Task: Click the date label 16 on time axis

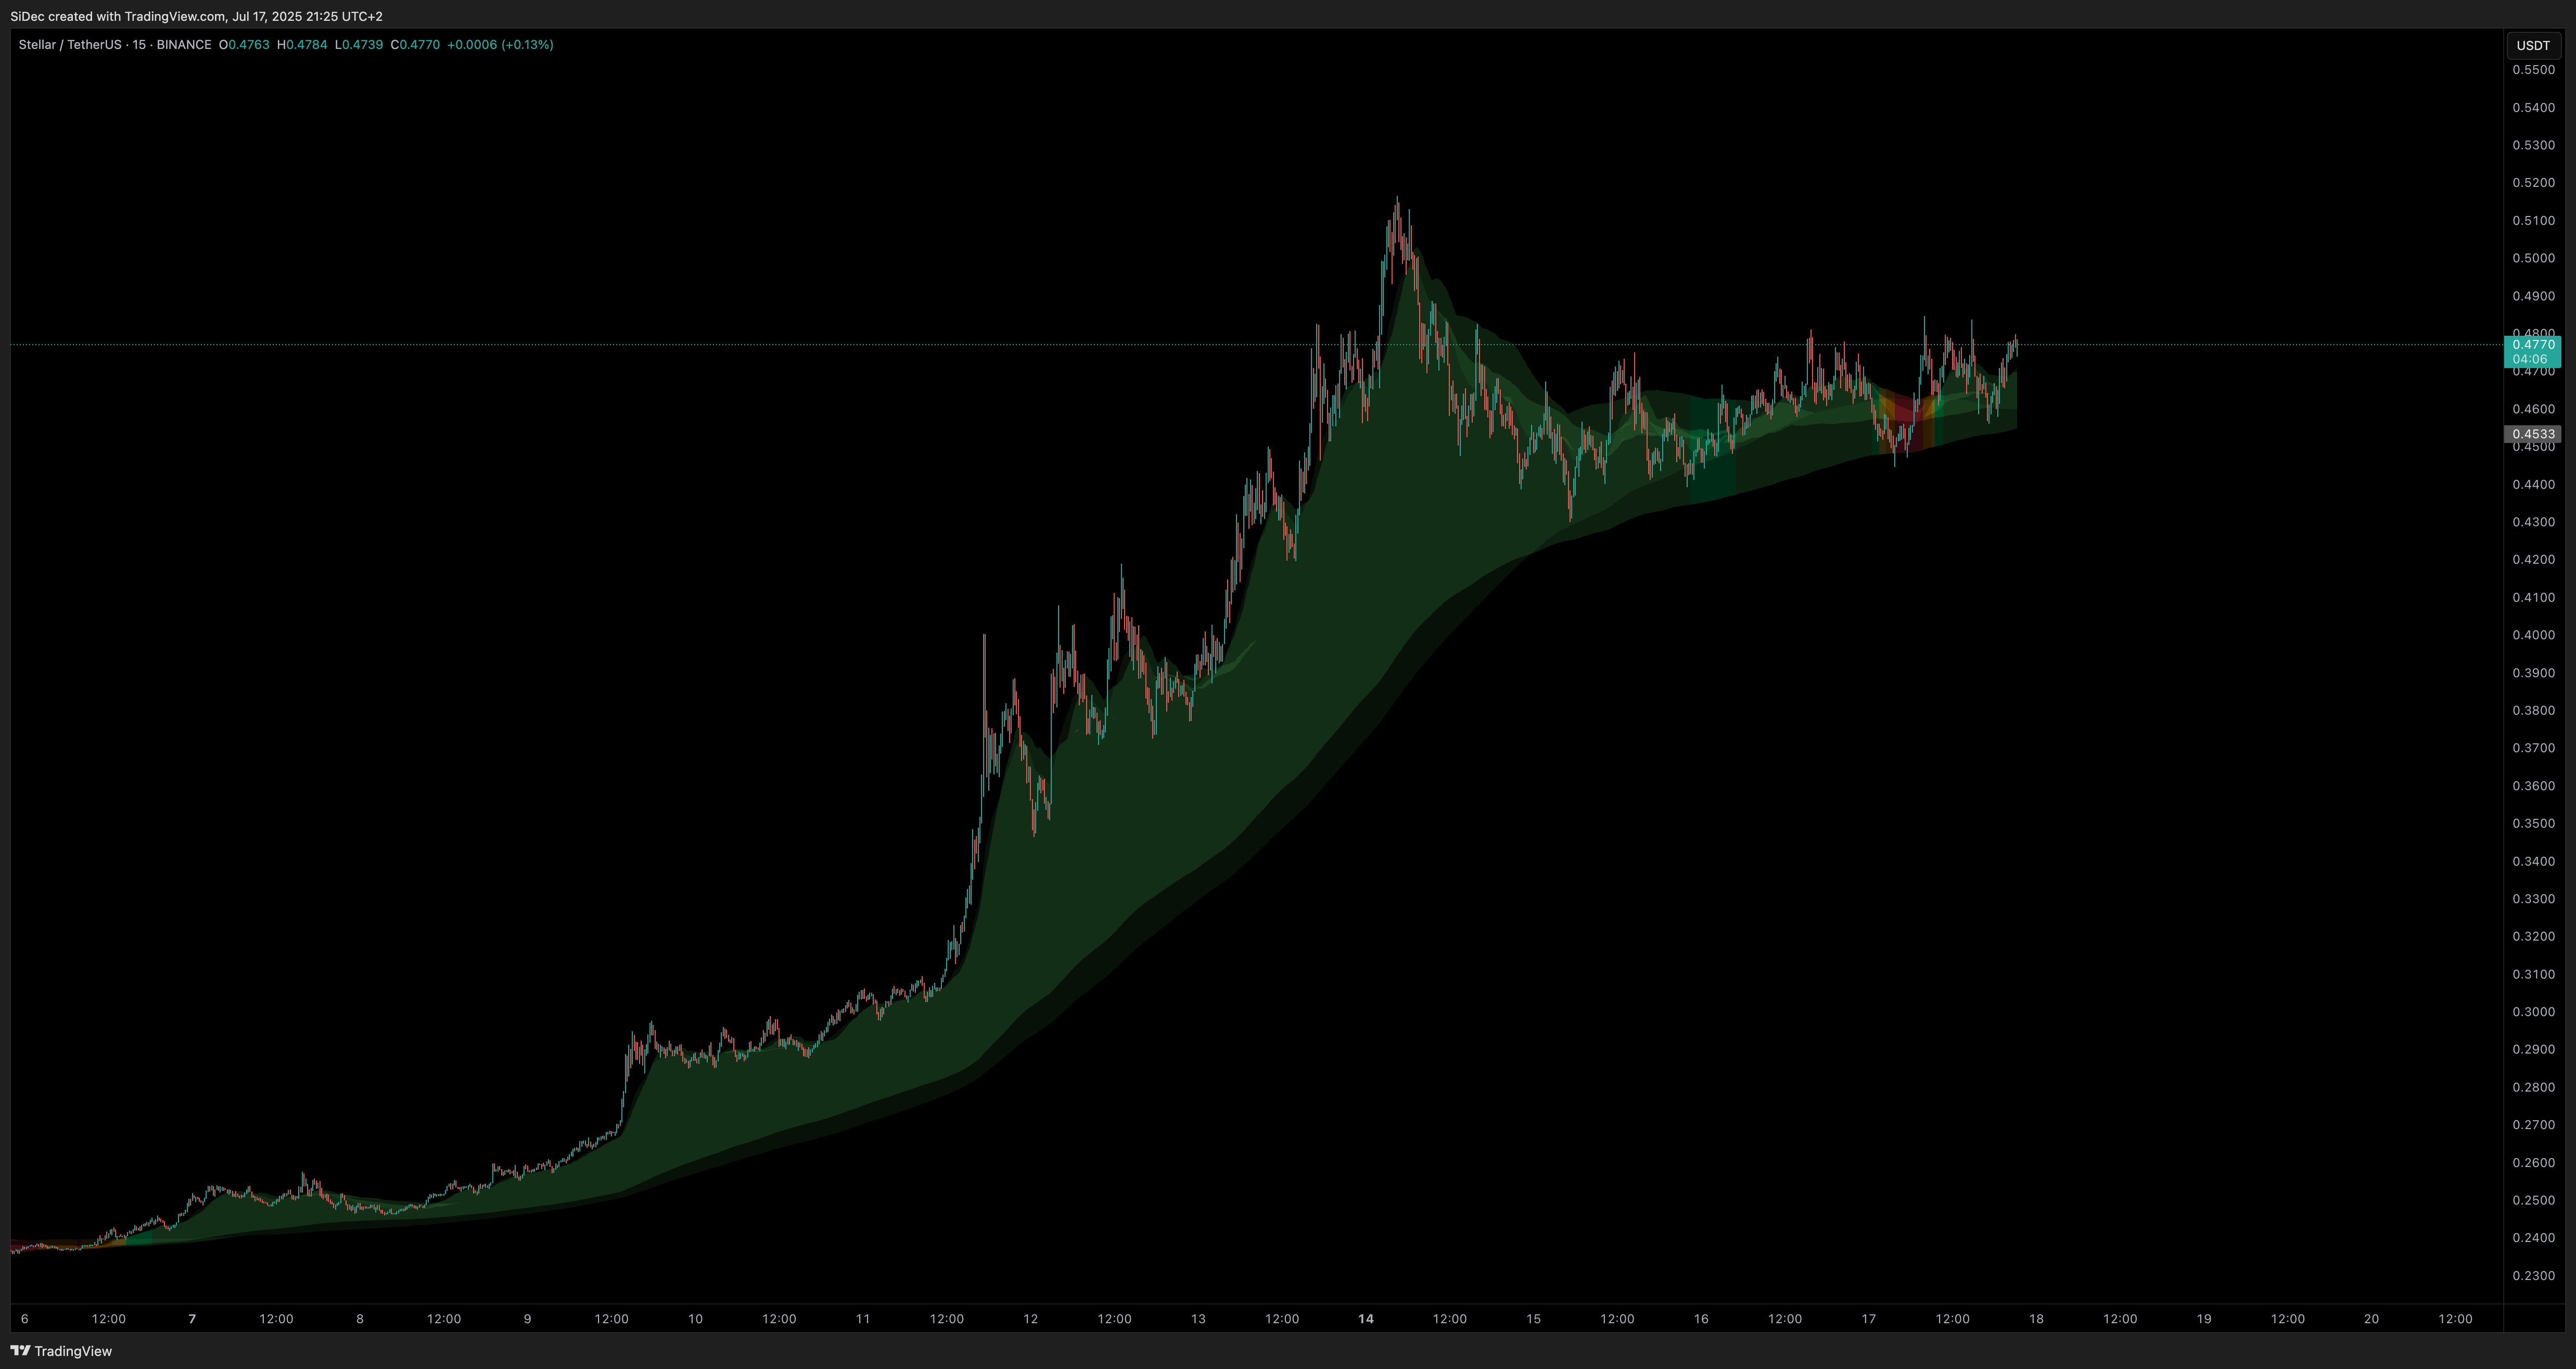Action: click(x=1701, y=1319)
